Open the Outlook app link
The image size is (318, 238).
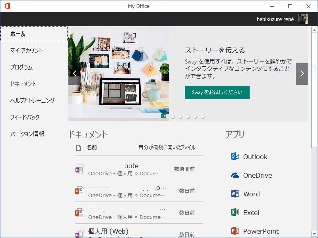(255, 157)
